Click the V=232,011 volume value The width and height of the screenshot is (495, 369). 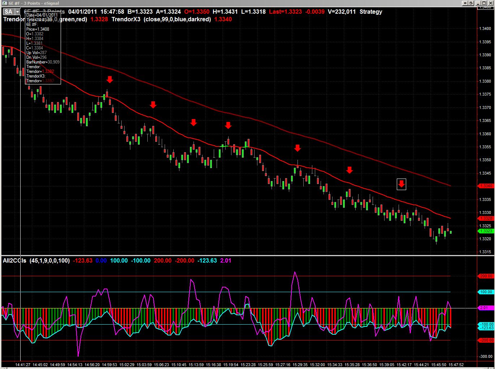[x=342, y=12]
